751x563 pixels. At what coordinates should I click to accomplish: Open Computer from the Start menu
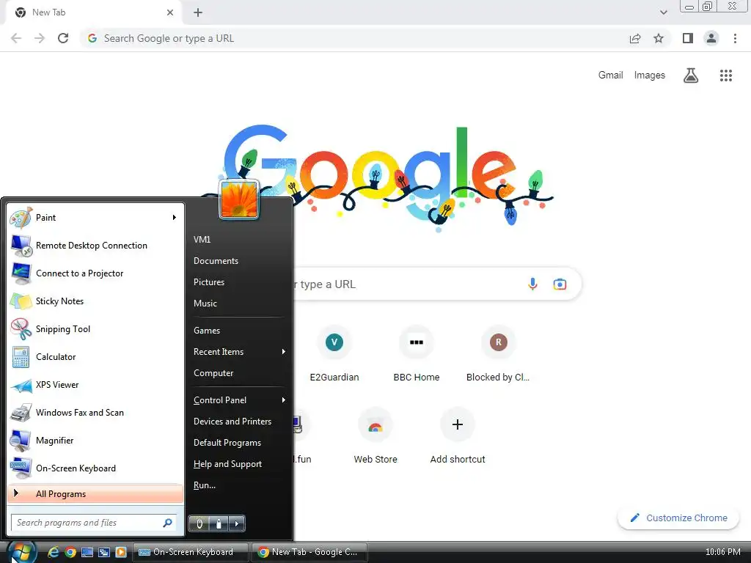213,373
